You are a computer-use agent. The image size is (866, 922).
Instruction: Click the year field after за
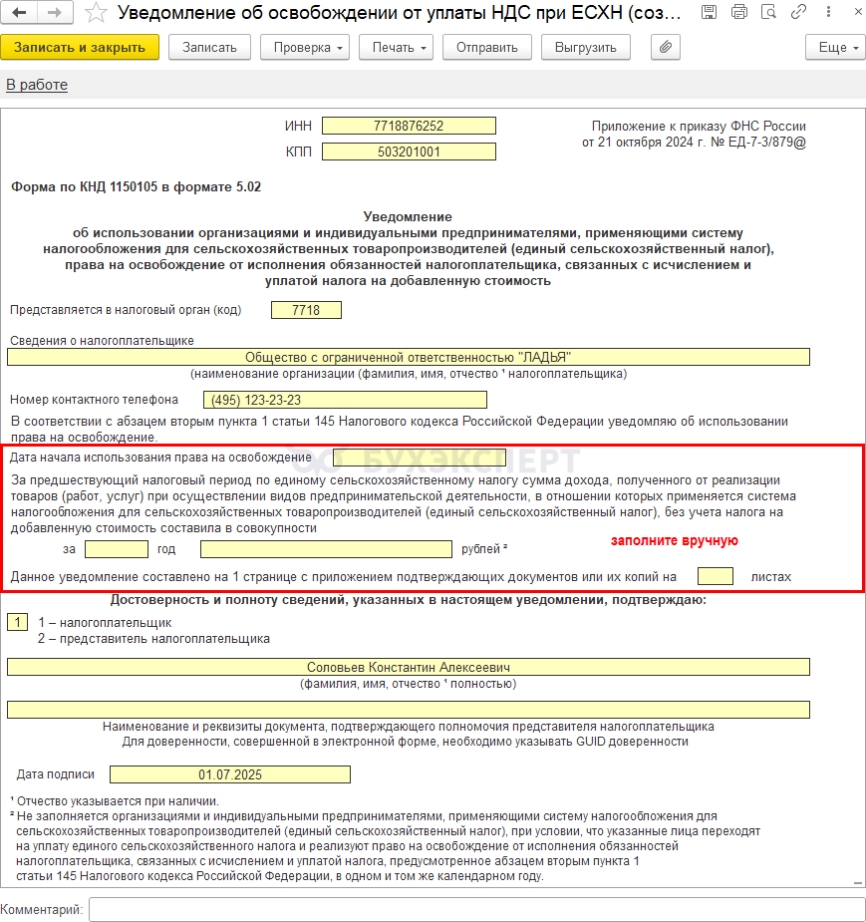pyautogui.click(x=117, y=549)
